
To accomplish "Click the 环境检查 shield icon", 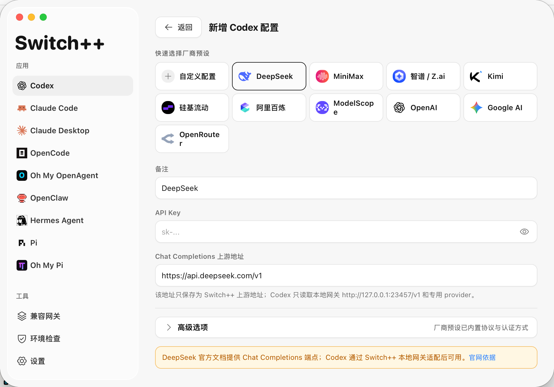I will 22,339.
